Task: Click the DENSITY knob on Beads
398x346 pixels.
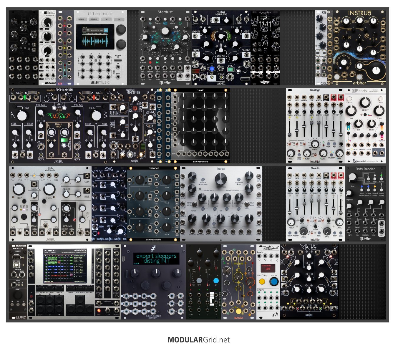Action: point(365,102)
